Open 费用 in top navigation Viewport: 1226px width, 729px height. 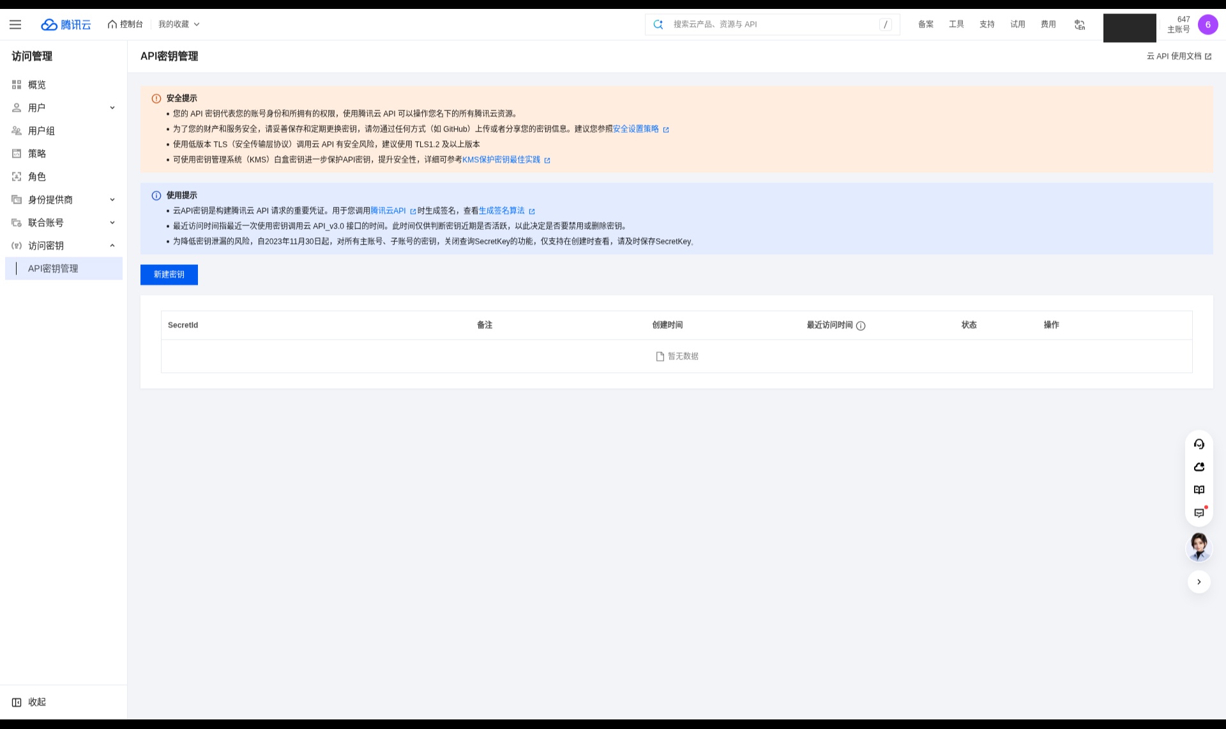[1048, 24]
